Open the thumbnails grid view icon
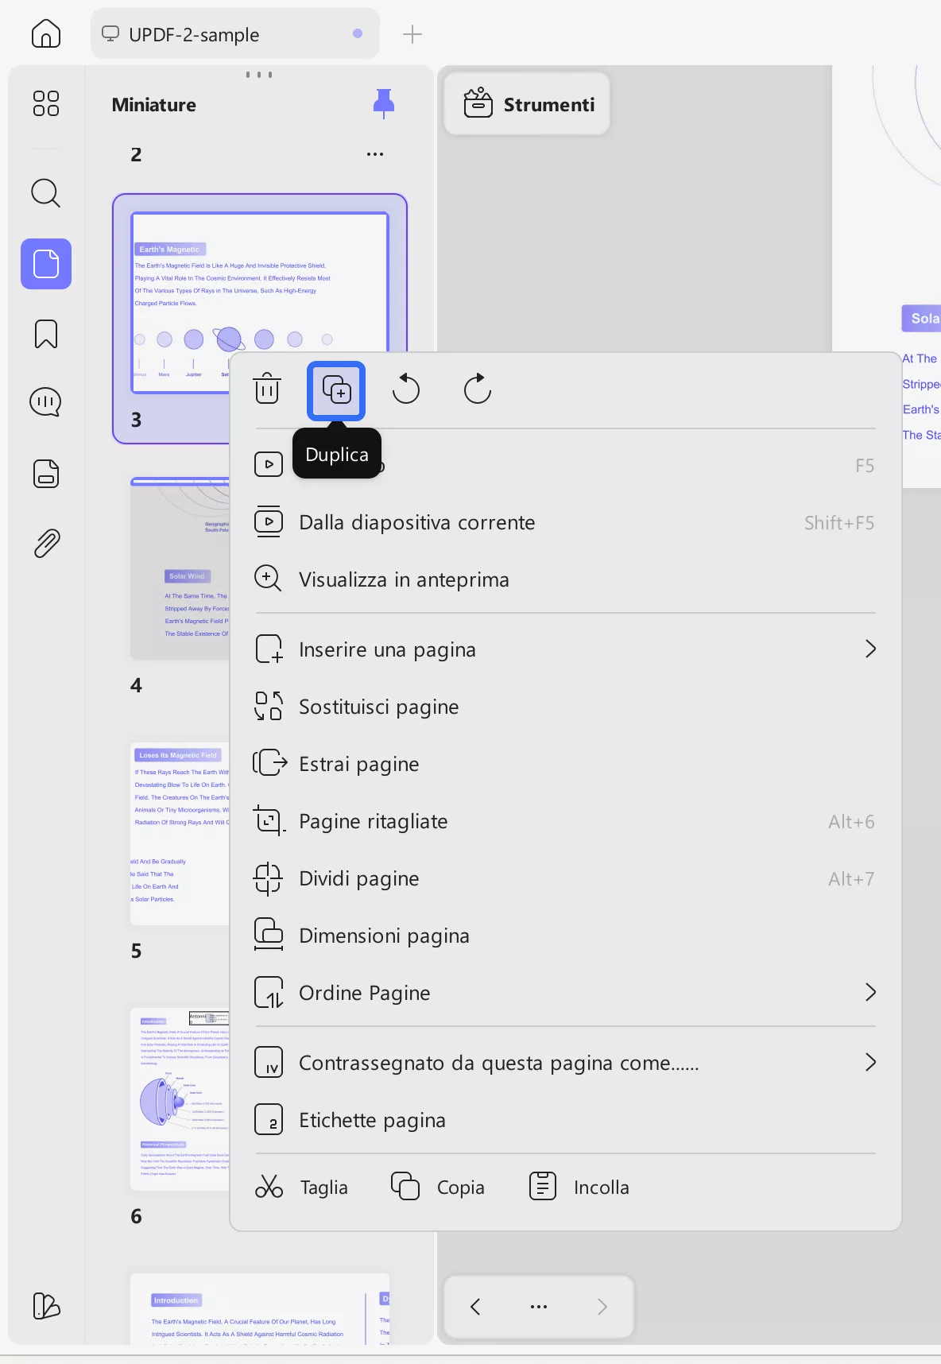 (x=46, y=103)
